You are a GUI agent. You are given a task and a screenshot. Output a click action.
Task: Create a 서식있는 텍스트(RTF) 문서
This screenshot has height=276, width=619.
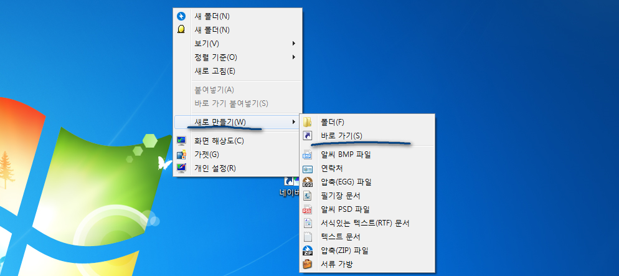pyautogui.click(x=367, y=223)
